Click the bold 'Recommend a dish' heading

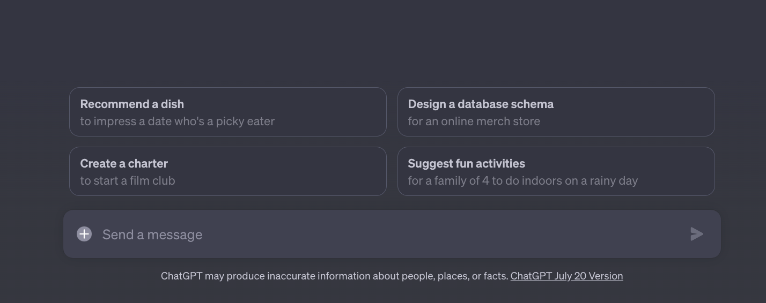tap(132, 104)
